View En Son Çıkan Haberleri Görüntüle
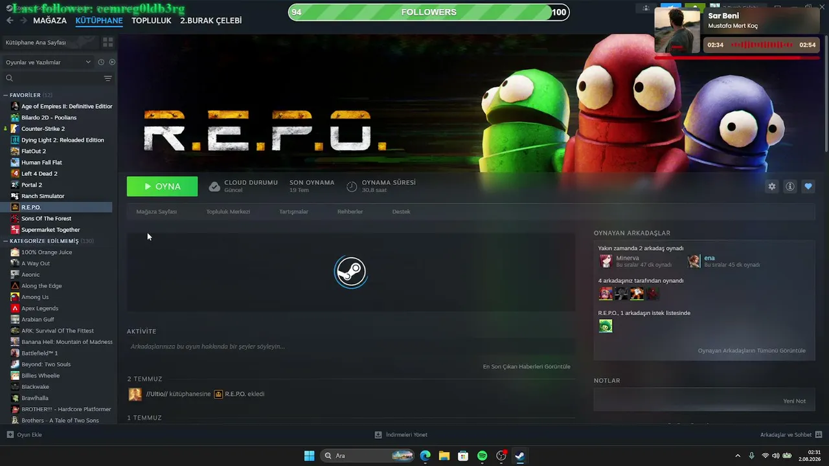 coord(527,366)
